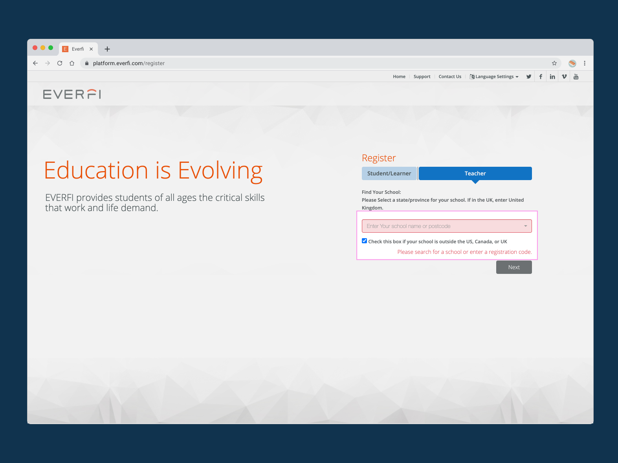Image resolution: width=618 pixels, height=463 pixels.
Task: Open Everfi Facebook page icon
Action: coord(541,77)
